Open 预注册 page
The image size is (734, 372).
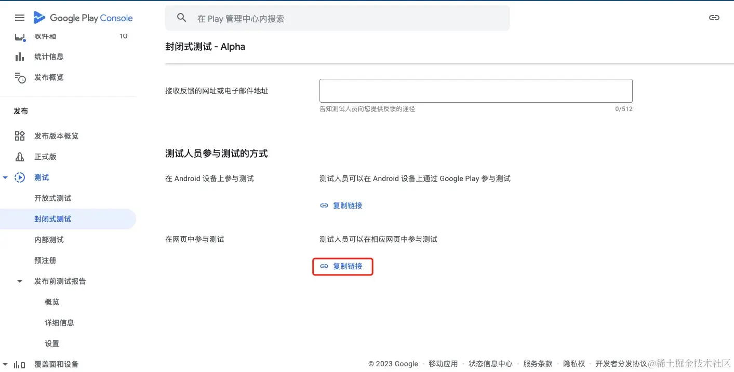click(45, 260)
